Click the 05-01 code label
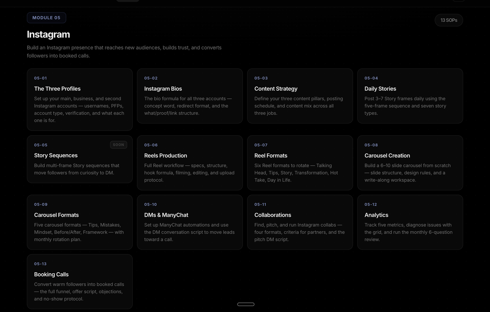Viewport: 490px width, 312px height. pos(41,78)
